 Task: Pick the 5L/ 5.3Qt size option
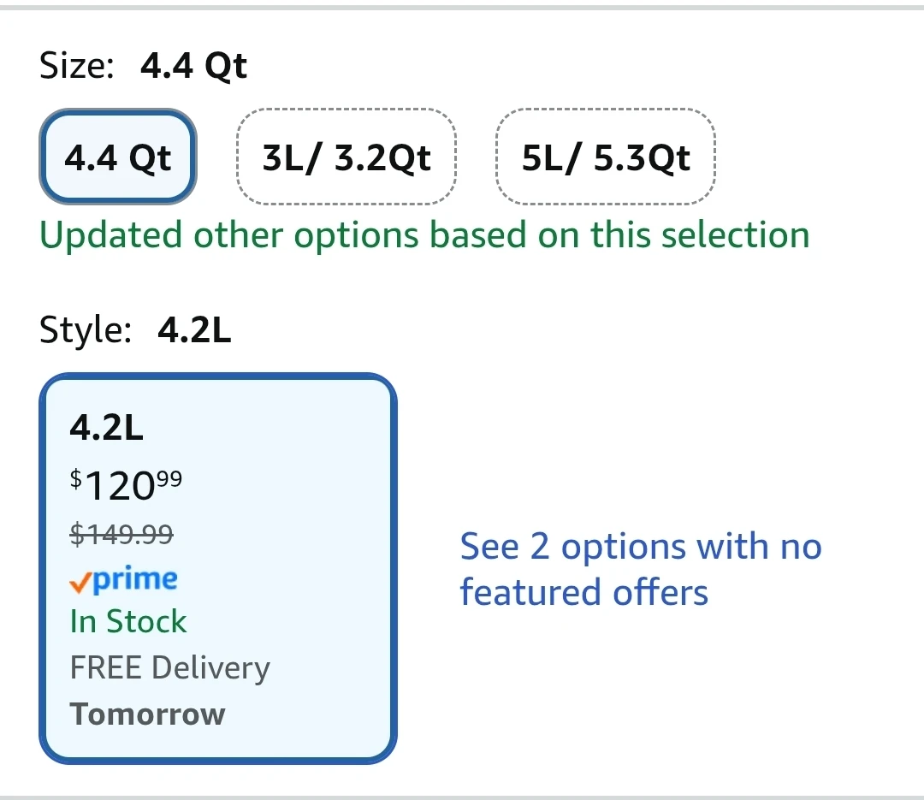(x=606, y=157)
